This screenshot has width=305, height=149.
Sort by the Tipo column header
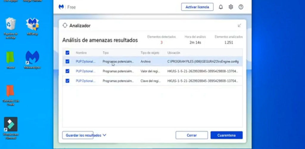click(x=106, y=53)
